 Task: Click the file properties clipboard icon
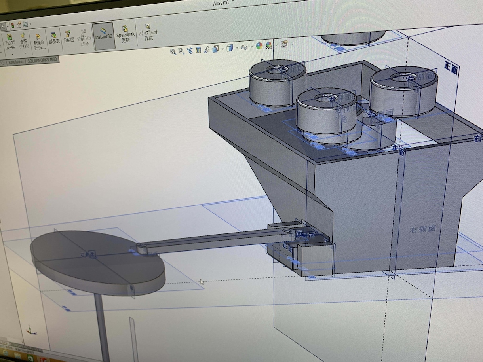coord(19,25)
